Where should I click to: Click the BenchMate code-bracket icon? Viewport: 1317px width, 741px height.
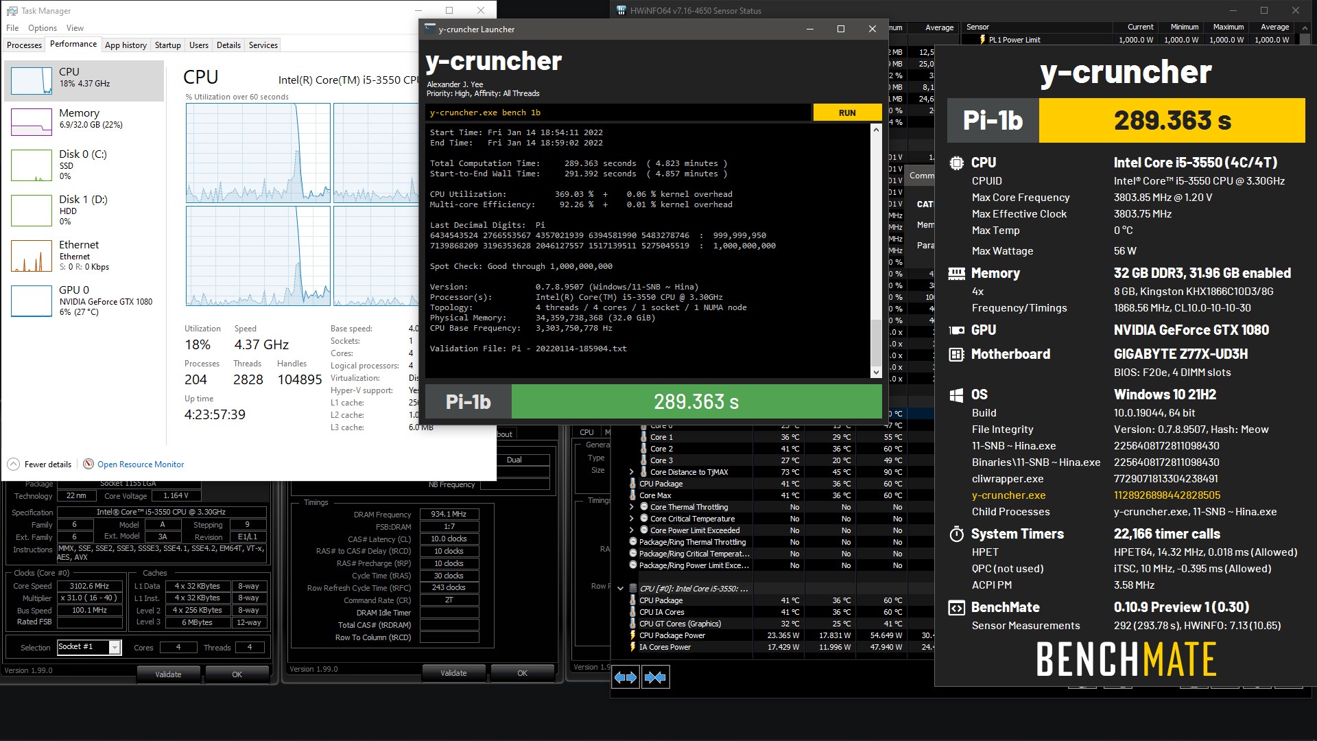[x=956, y=607]
